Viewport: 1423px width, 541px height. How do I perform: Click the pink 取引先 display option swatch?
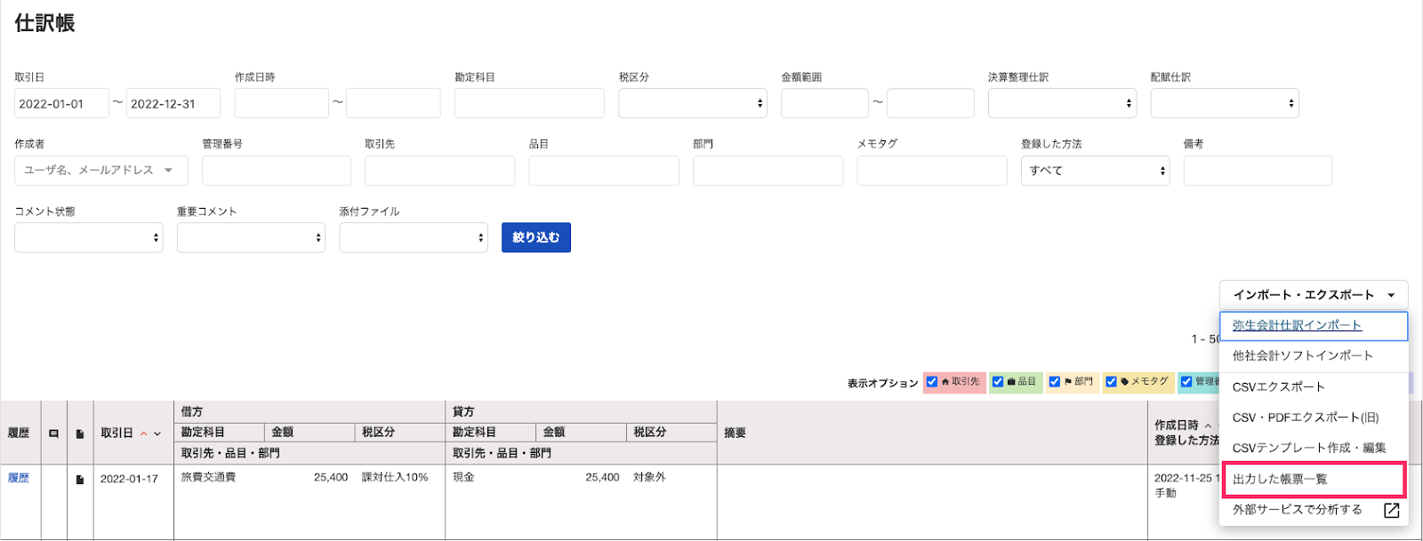pos(965,382)
